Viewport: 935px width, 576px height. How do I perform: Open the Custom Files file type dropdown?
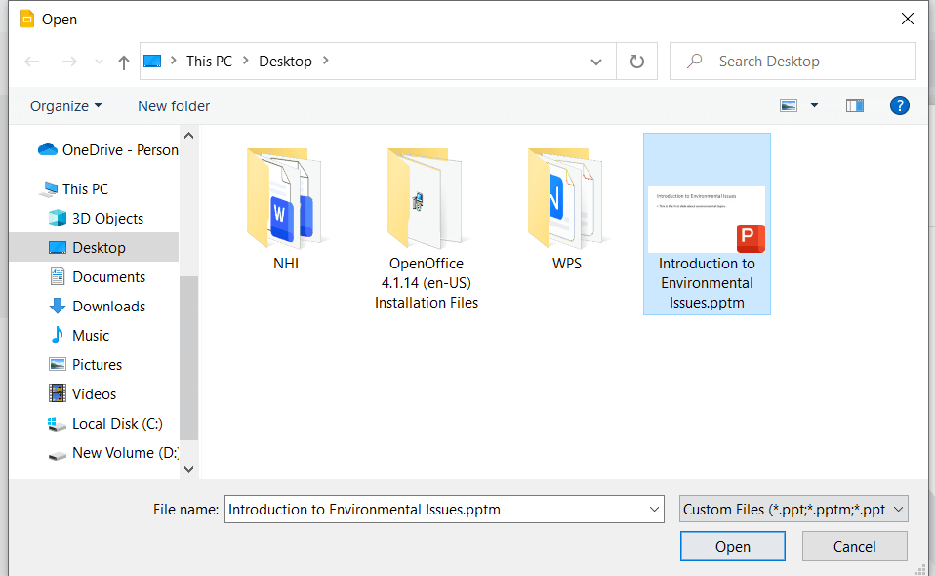click(x=793, y=509)
